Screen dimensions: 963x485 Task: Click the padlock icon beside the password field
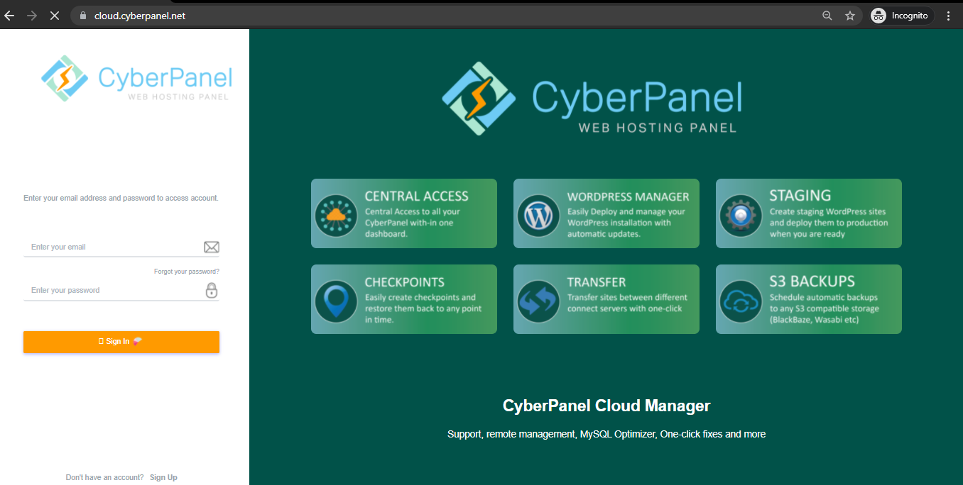(211, 290)
